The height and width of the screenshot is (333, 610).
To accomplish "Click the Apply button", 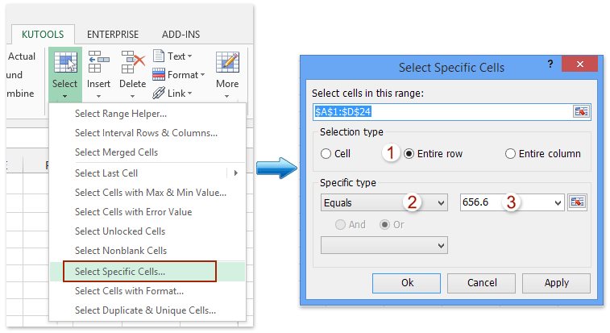I will (x=556, y=283).
